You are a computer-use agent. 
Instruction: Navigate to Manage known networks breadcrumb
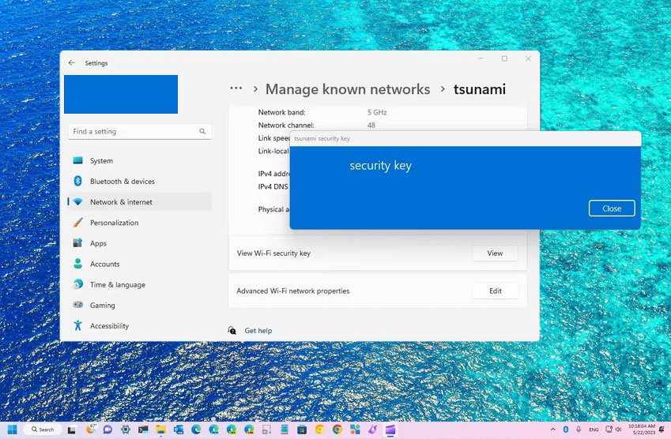(348, 89)
